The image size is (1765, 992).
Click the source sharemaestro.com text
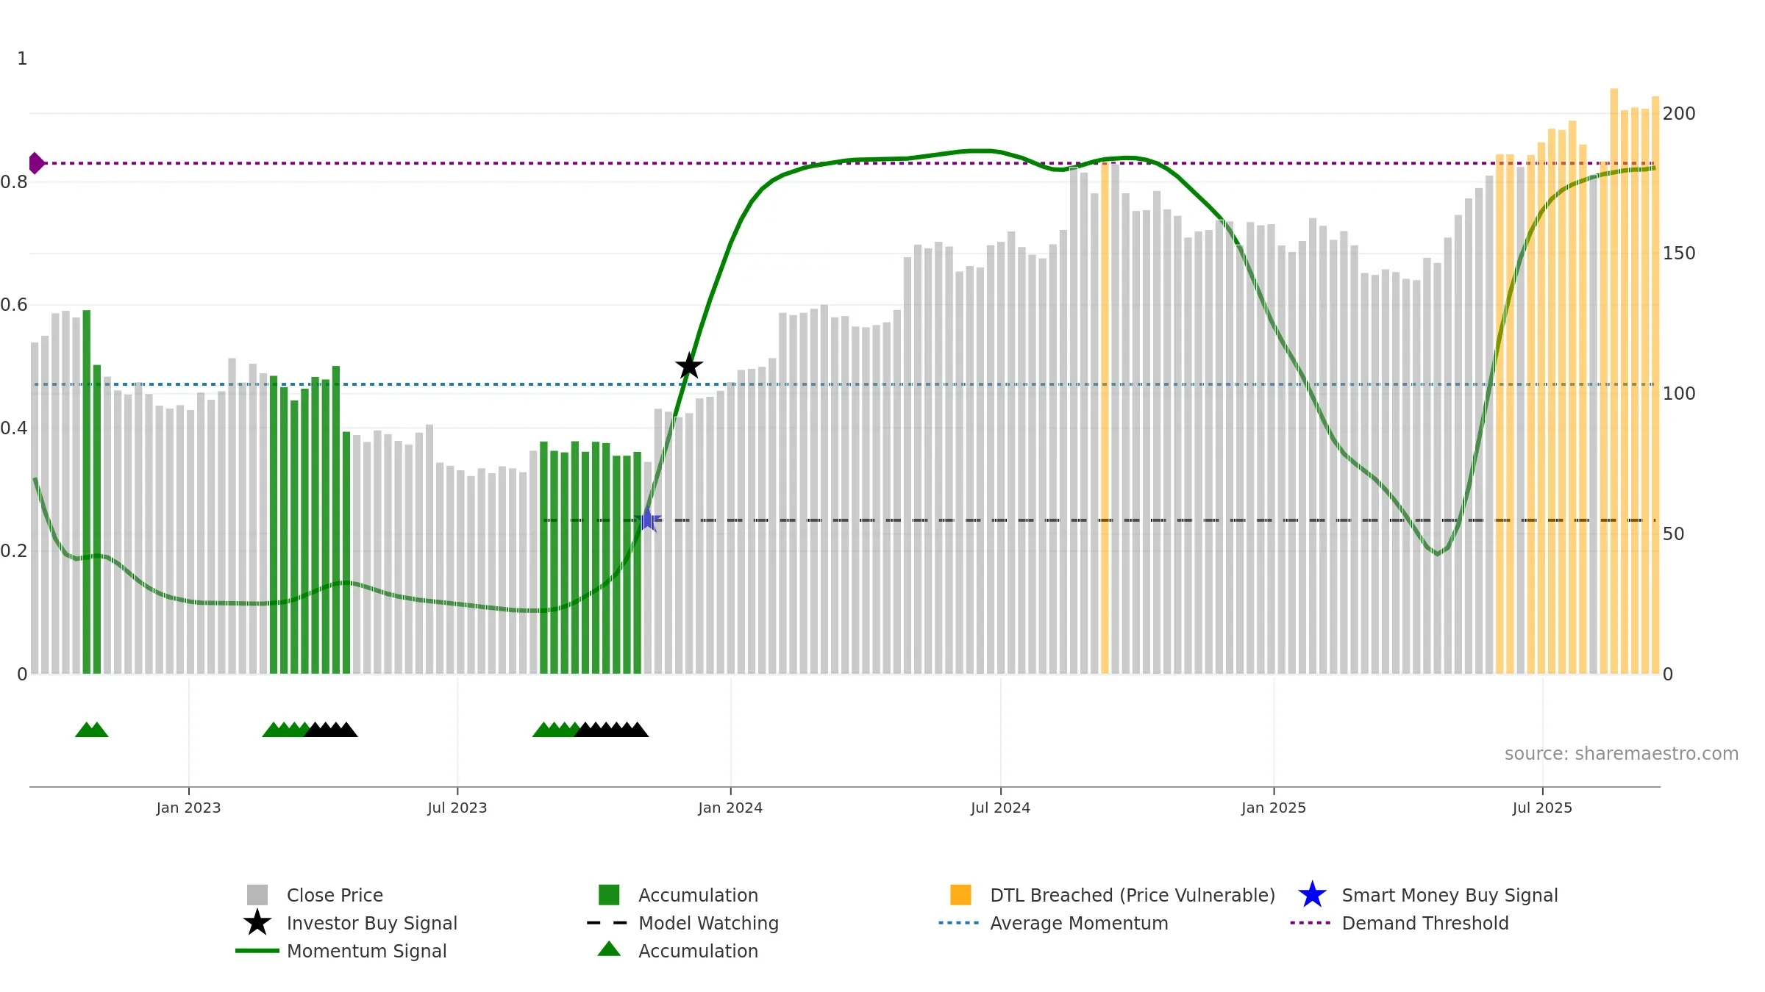tap(1621, 754)
